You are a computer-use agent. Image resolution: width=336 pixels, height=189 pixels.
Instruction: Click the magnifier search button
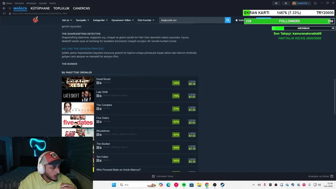pos(228,20)
